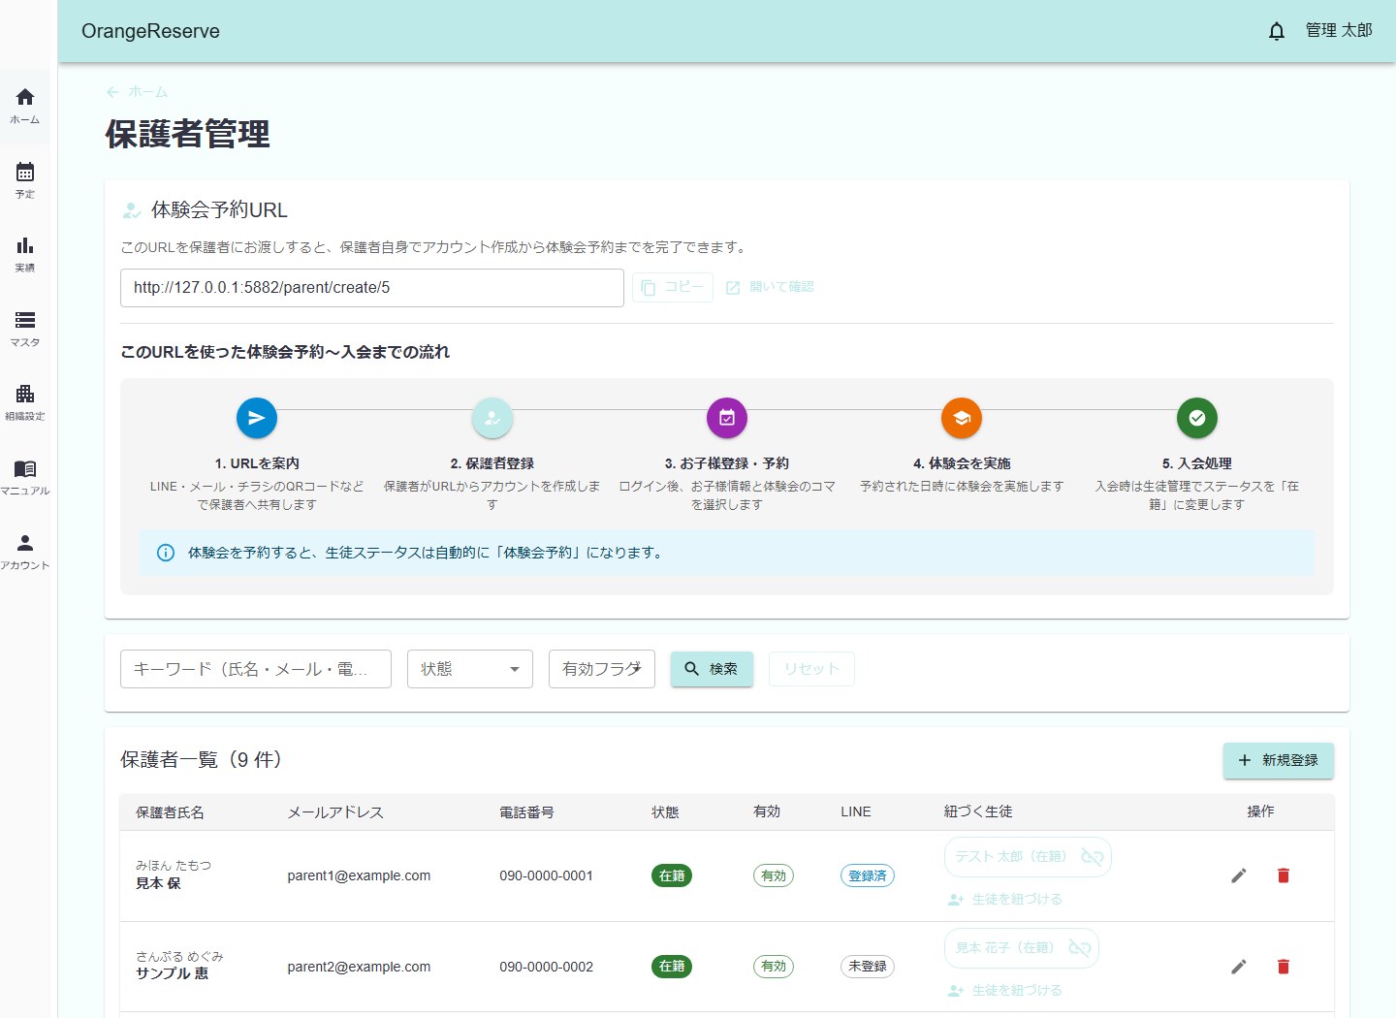Click 在籍 badge in 見本 保 row
The width and height of the screenshot is (1396, 1018).
coord(672,875)
